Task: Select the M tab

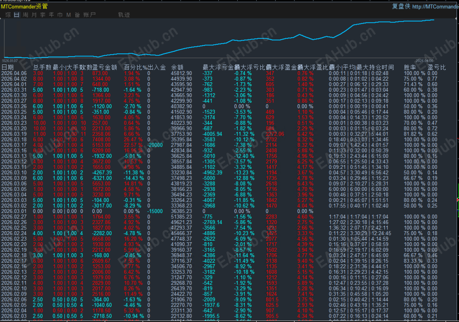Action: pos(68,15)
